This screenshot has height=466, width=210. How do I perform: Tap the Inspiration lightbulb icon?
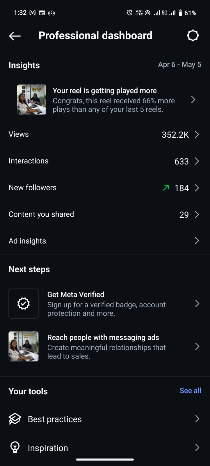point(15,448)
